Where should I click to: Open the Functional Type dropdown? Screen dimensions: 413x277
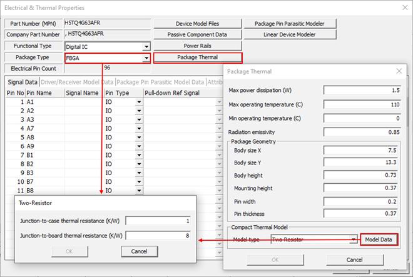tap(146, 46)
